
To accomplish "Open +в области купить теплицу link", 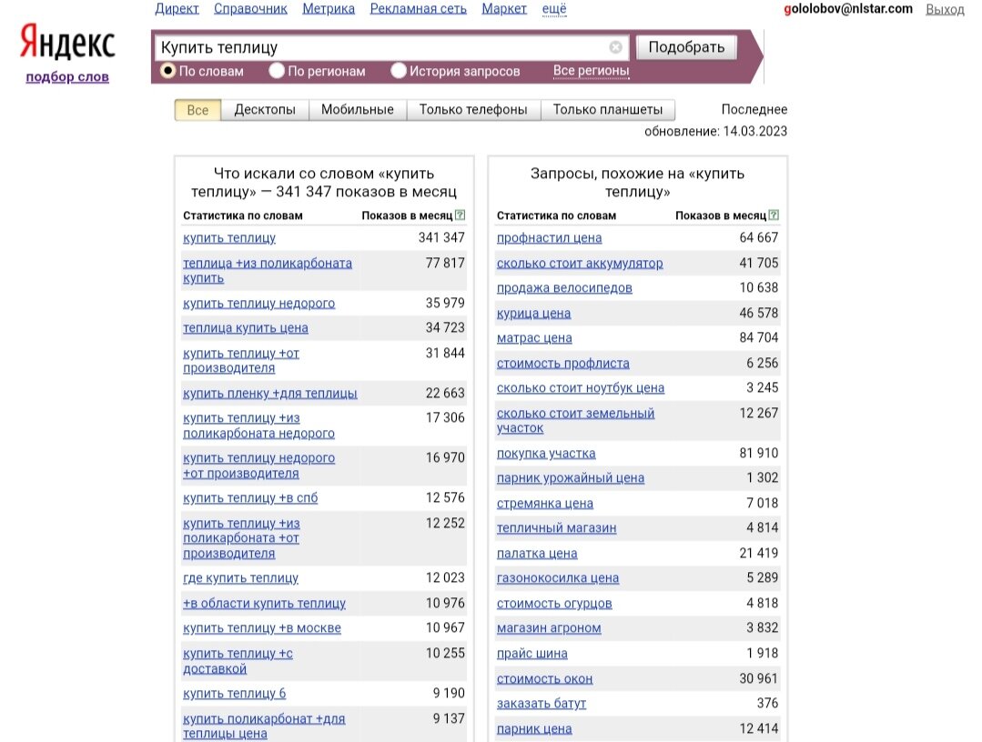I will [264, 603].
